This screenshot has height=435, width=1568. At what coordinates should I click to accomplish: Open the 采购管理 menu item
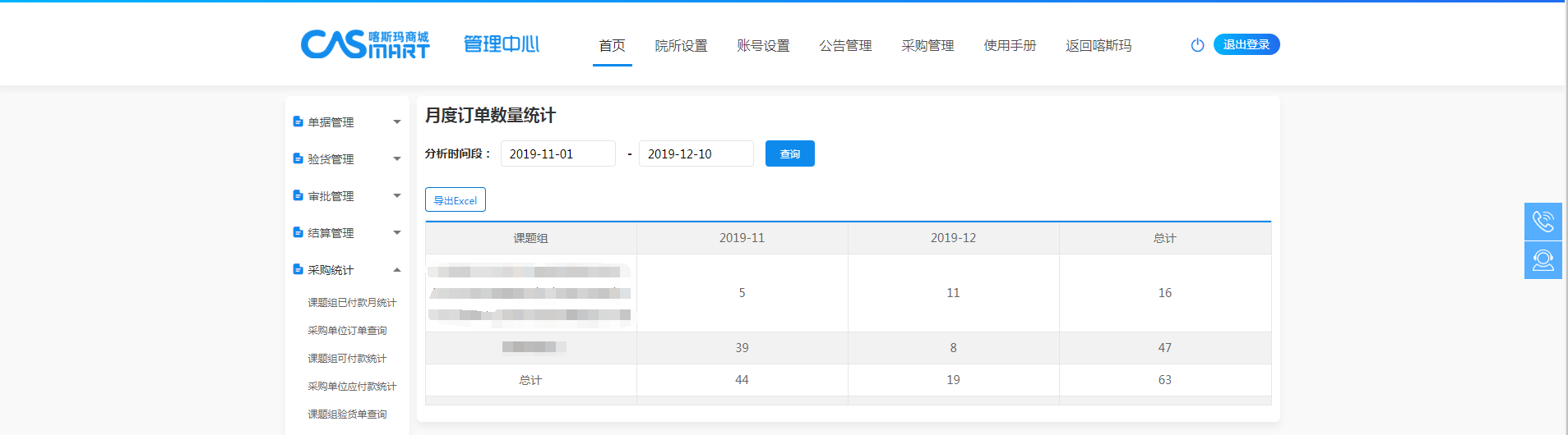(927, 46)
